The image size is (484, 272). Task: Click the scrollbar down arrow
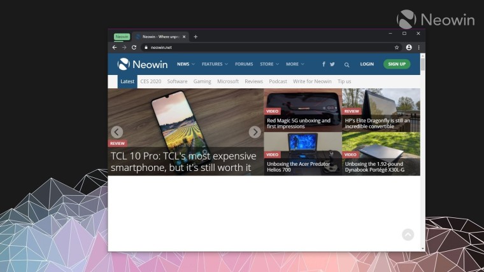click(x=423, y=248)
